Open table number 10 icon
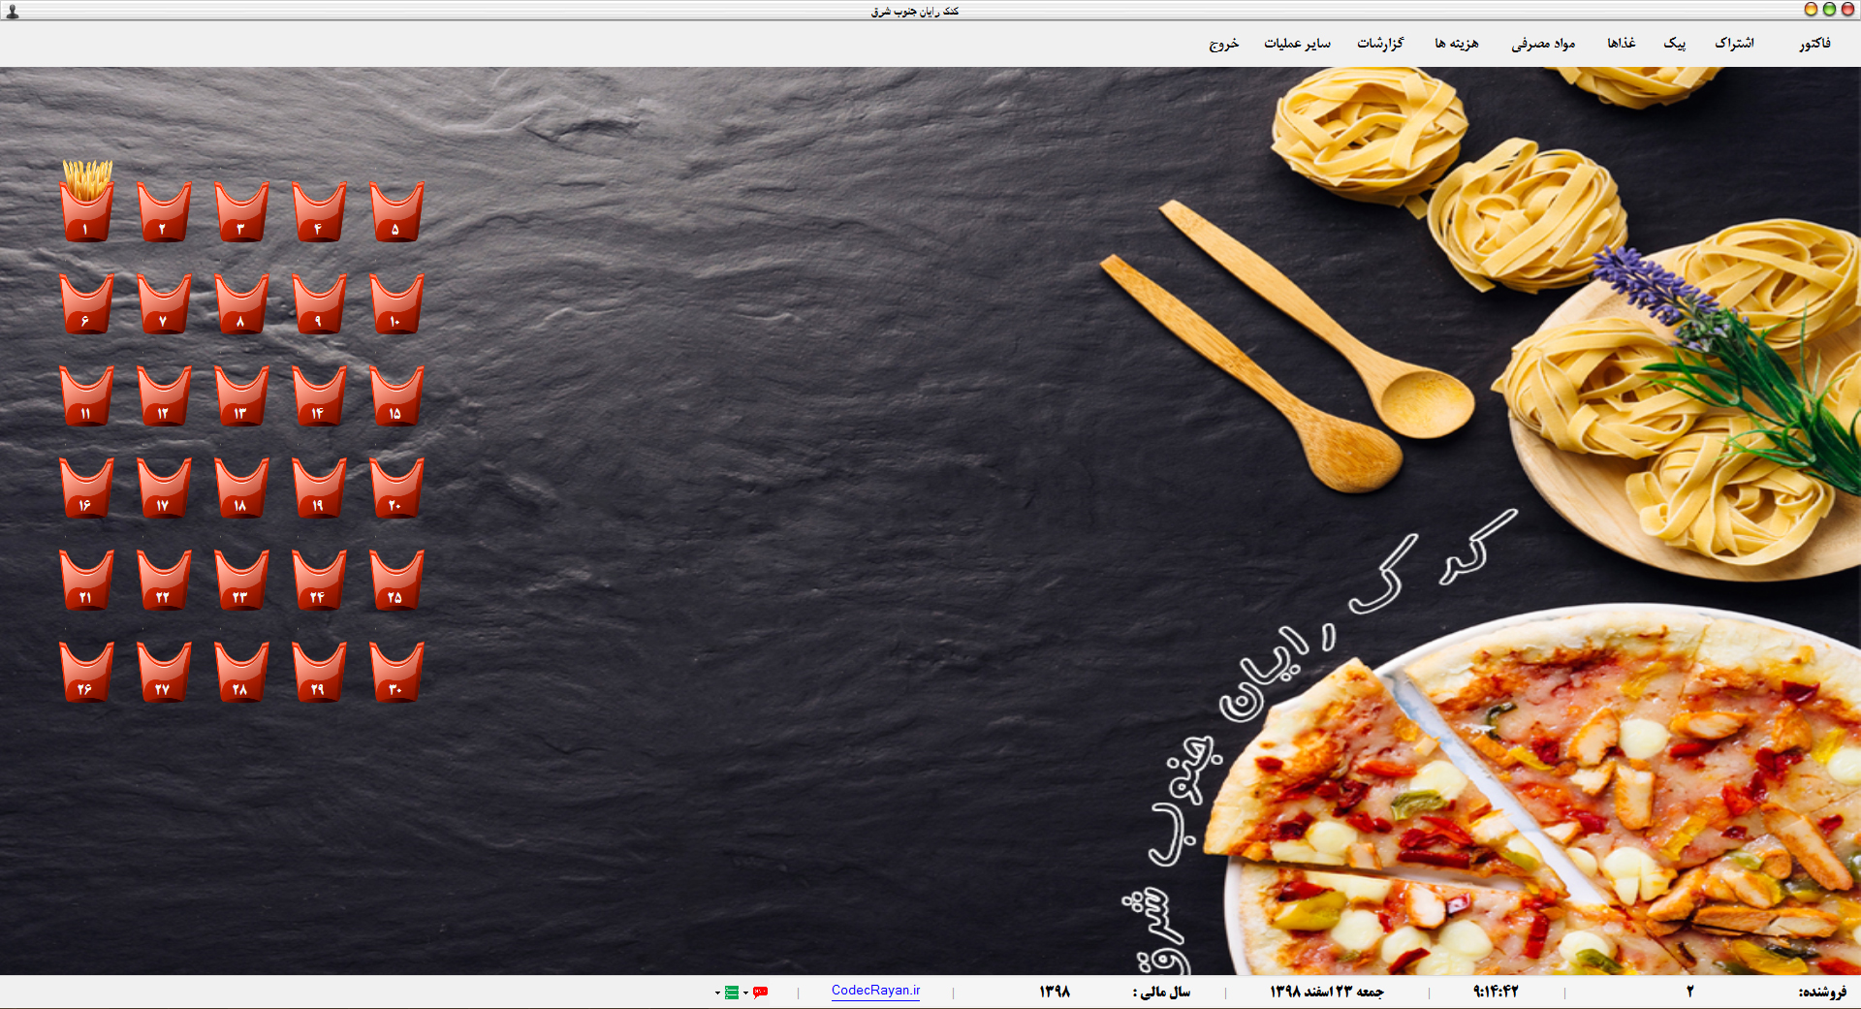Screen dimensions: 1861x1009 396,303
